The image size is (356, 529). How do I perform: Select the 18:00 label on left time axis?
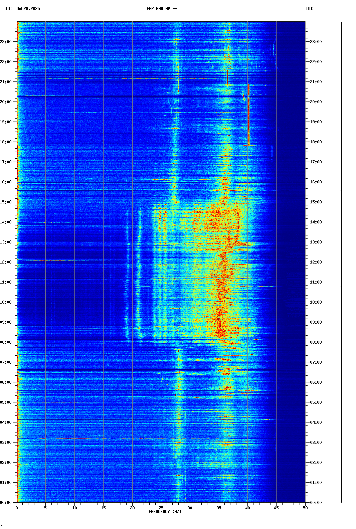coord(6,142)
